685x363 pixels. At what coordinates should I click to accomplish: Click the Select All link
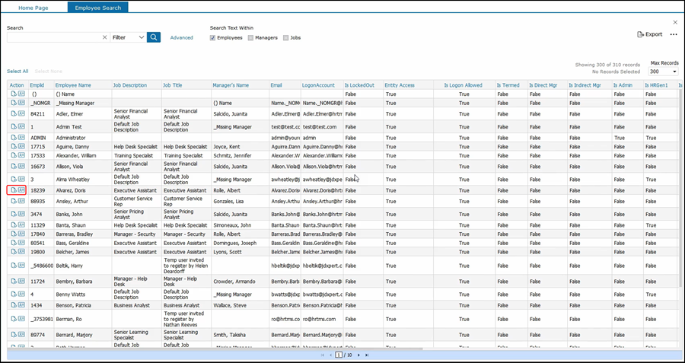[18, 71]
